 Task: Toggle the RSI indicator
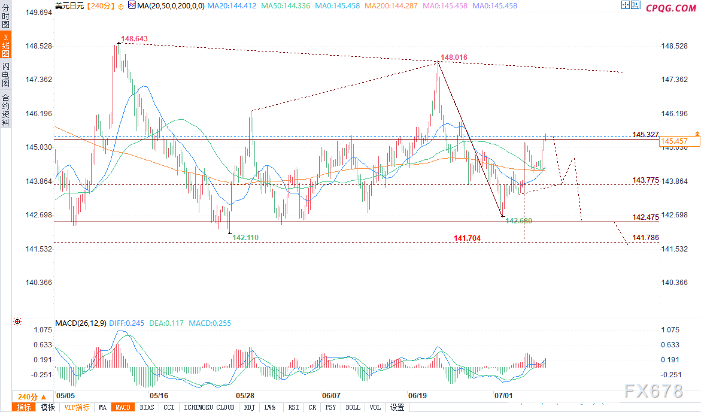(x=293, y=407)
